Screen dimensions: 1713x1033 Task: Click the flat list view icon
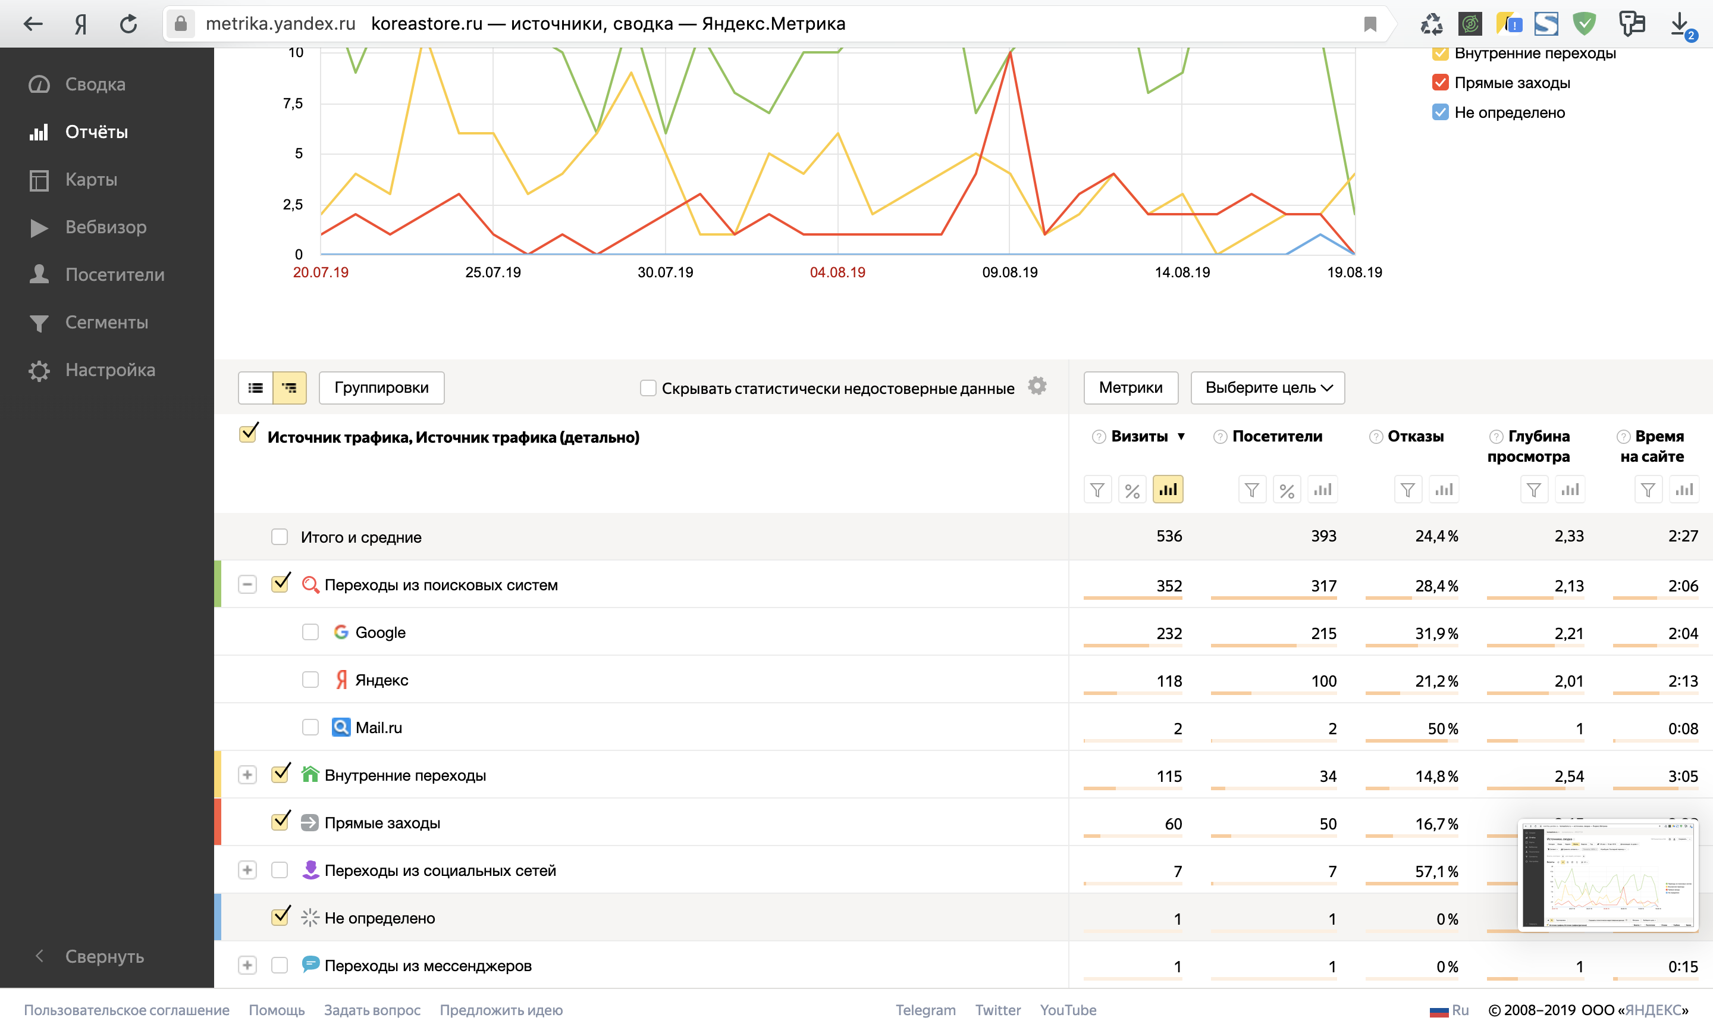[255, 387]
